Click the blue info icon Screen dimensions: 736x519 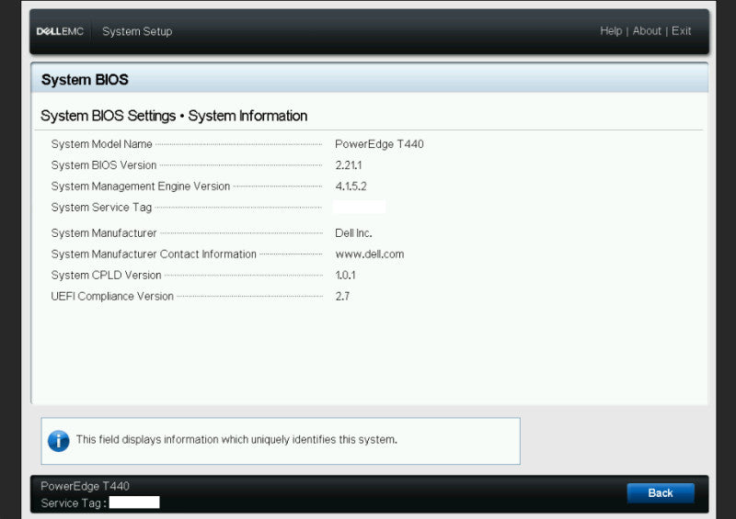pos(59,441)
